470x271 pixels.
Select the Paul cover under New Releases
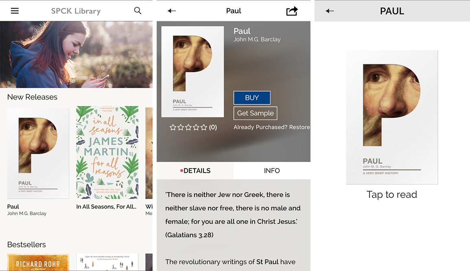[38, 153]
